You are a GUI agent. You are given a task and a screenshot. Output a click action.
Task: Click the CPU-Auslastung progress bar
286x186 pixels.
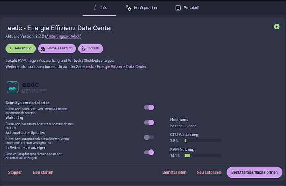(203, 140)
